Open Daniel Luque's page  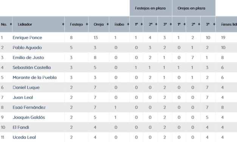pyautogui.click(x=26, y=88)
